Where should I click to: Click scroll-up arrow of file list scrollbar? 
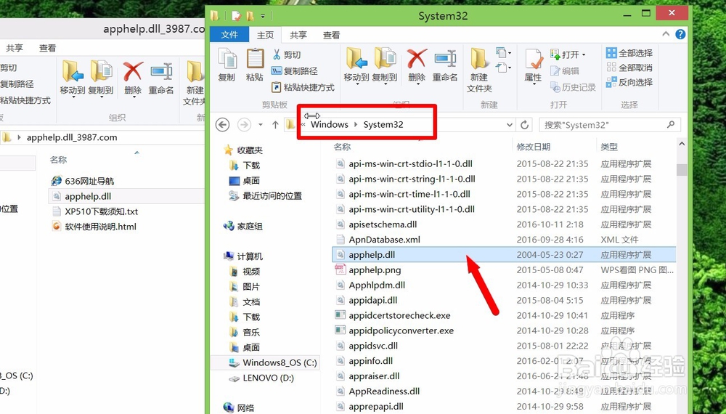pos(682,144)
